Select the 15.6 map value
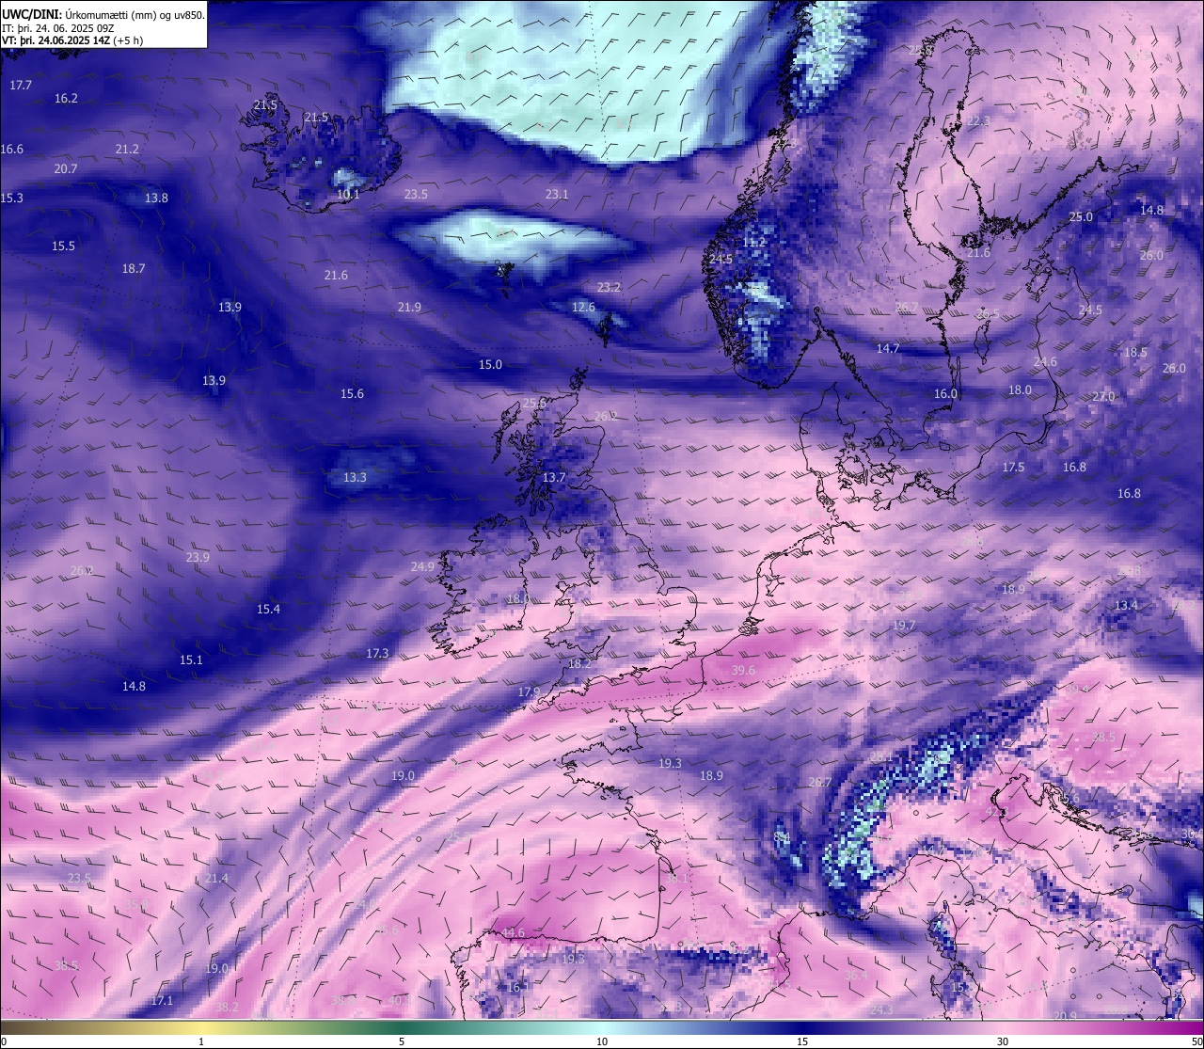Viewport: 1204px width, 1049px height. pos(352,394)
